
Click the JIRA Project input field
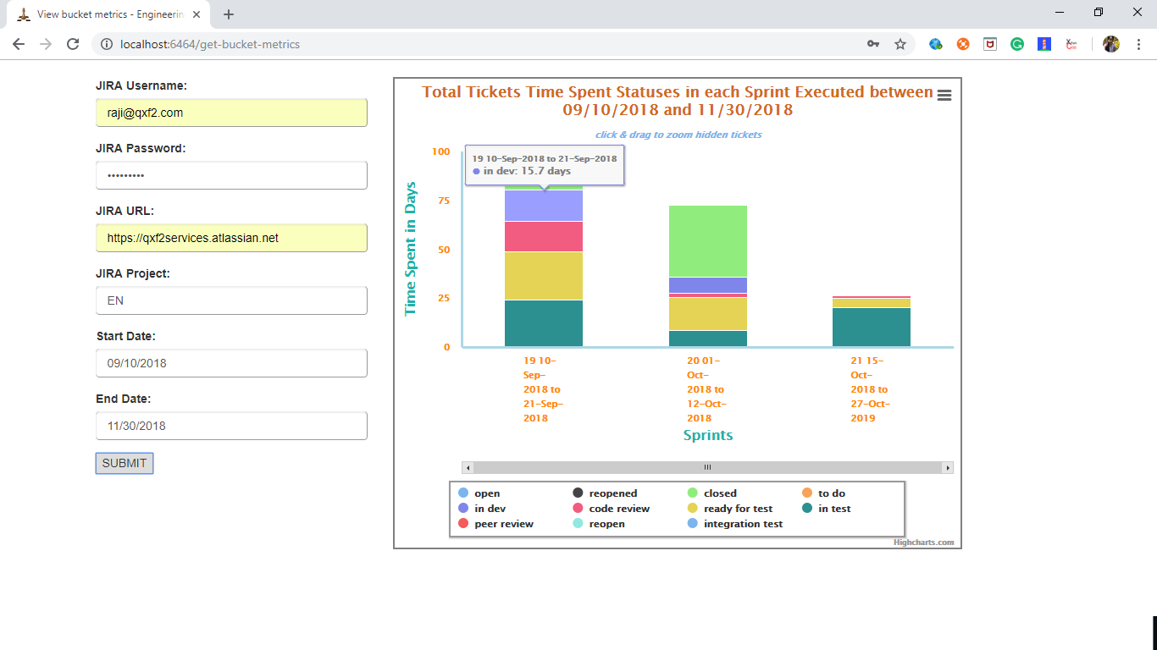(231, 300)
